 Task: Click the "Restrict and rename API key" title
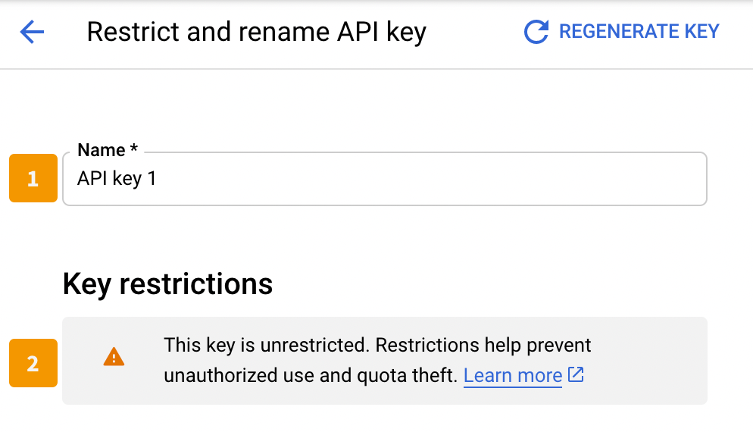coord(257,32)
